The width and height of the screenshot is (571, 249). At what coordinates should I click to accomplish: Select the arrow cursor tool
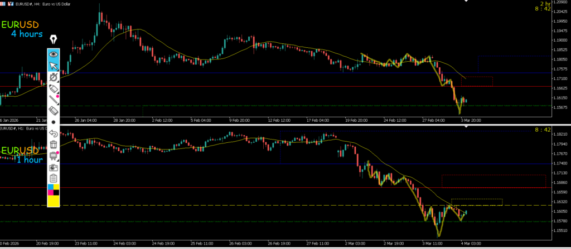54,66
